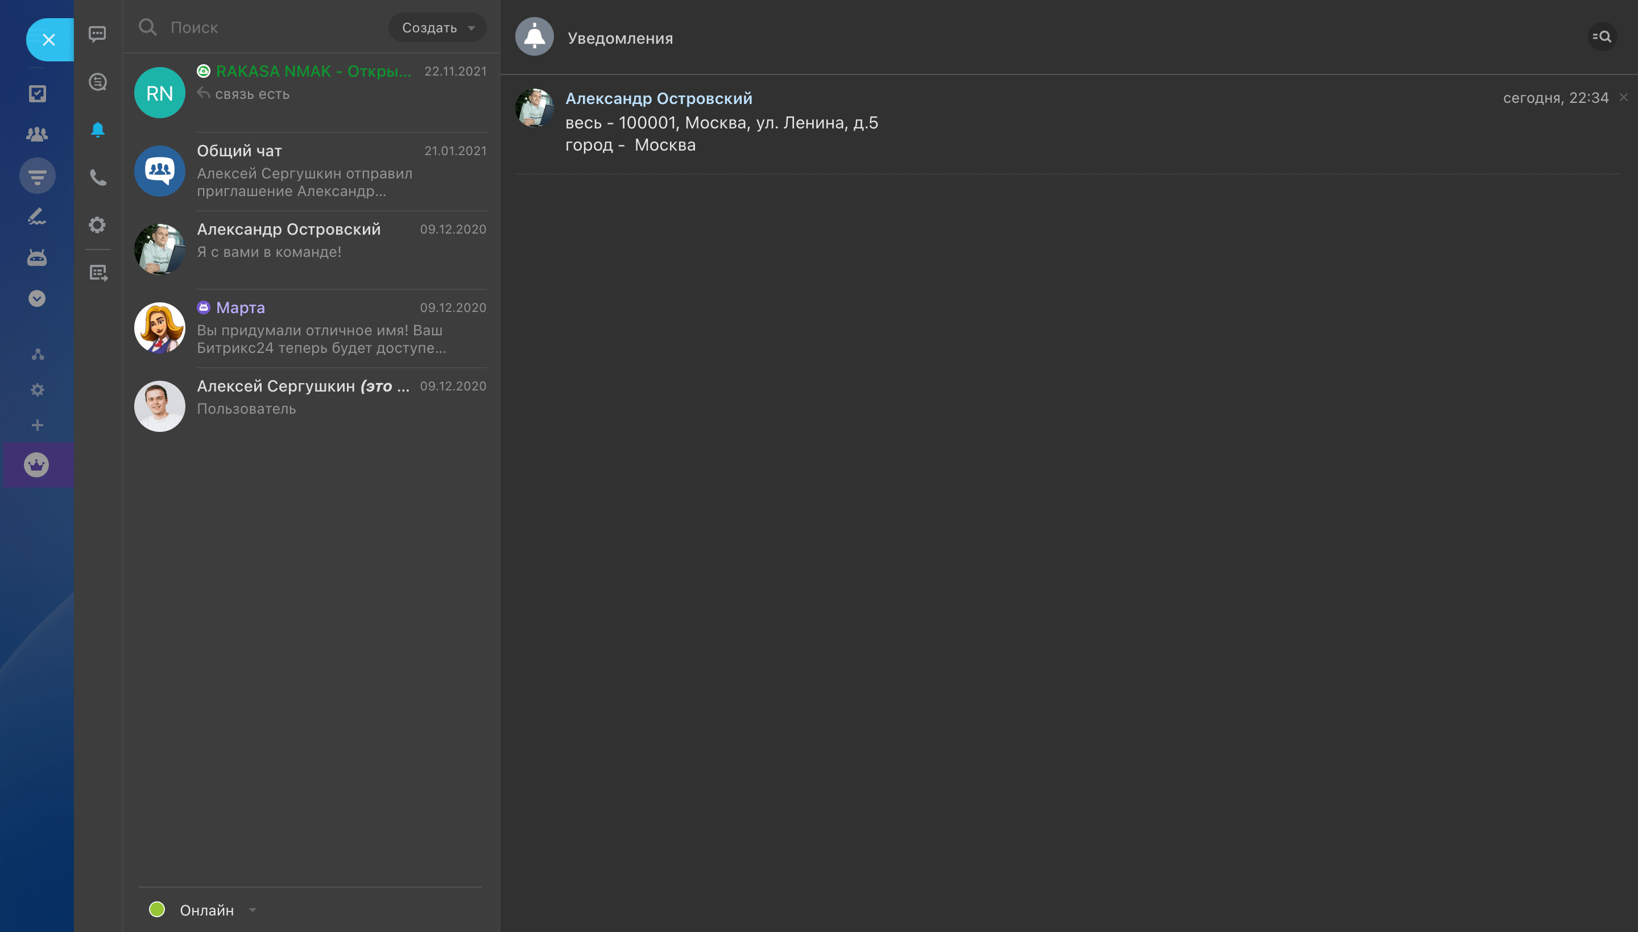Open messenger settings gear icon

tap(97, 224)
